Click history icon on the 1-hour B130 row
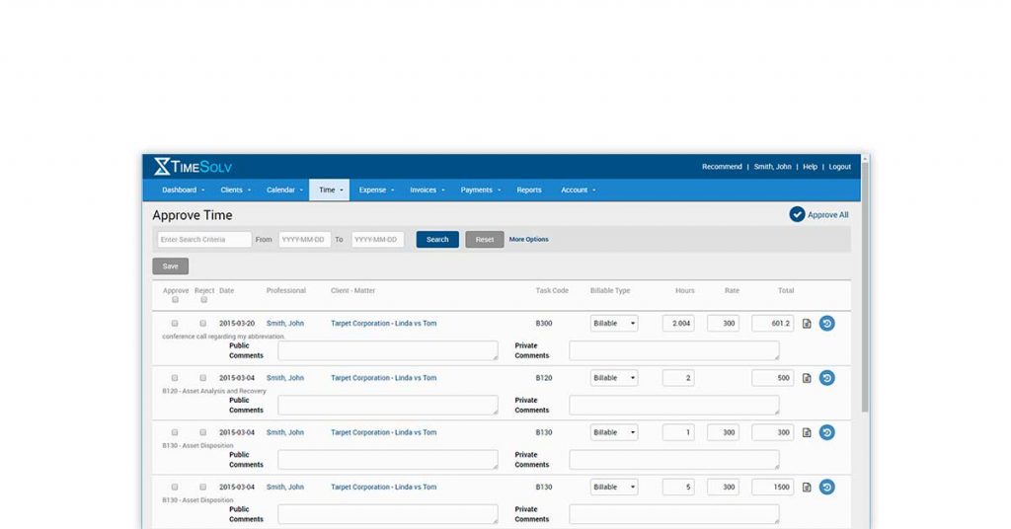 point(827,432)
